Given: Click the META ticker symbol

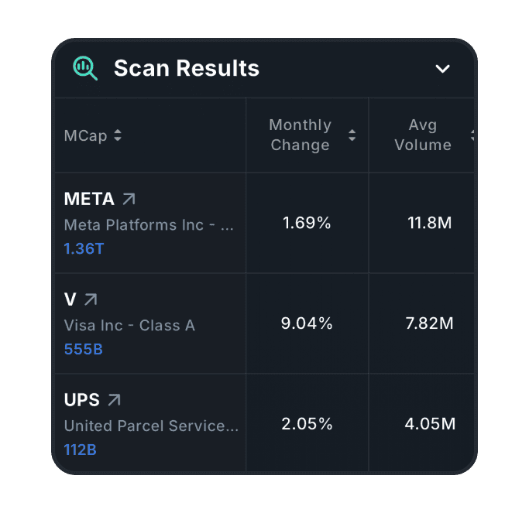Looking at the screenshot, I should click(x=89, y=199).
